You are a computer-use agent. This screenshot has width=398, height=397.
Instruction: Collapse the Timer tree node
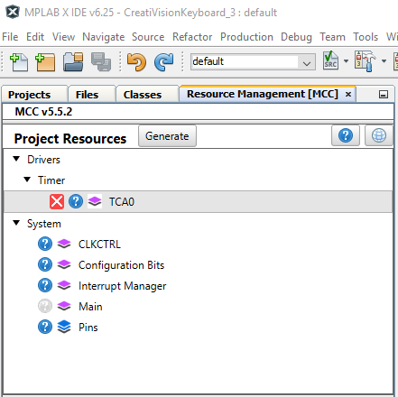click(27, 180)
